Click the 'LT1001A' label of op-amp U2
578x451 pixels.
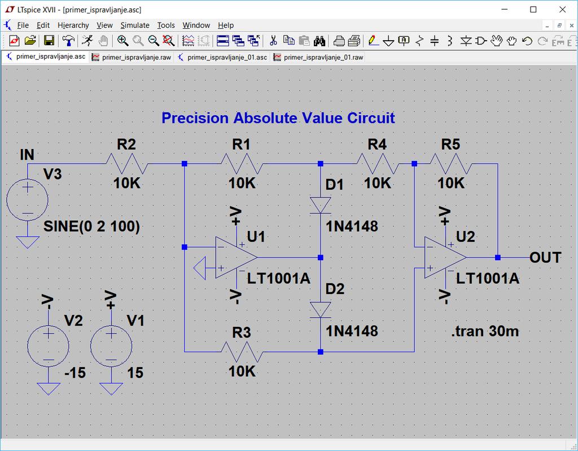point(488,278)
